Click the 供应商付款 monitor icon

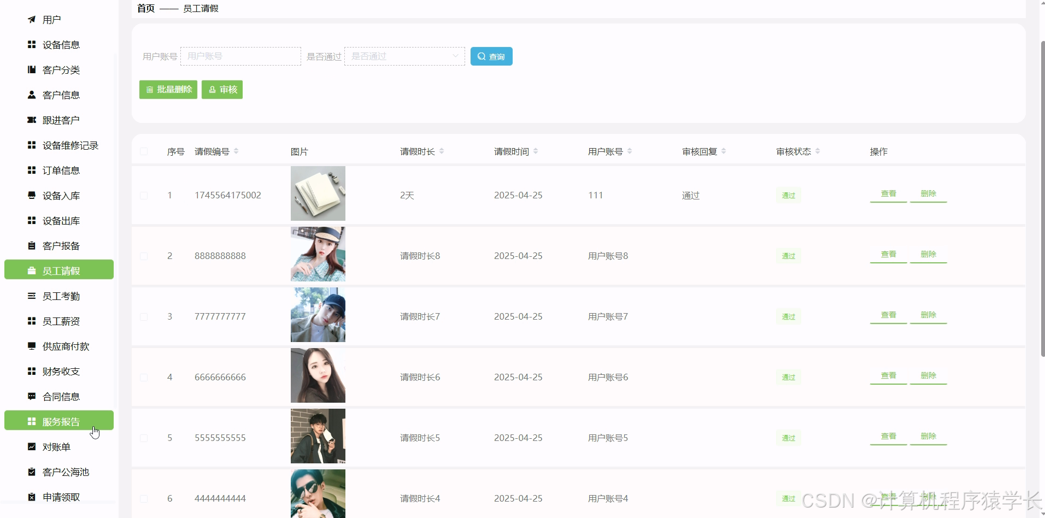(x=32, y=346)
